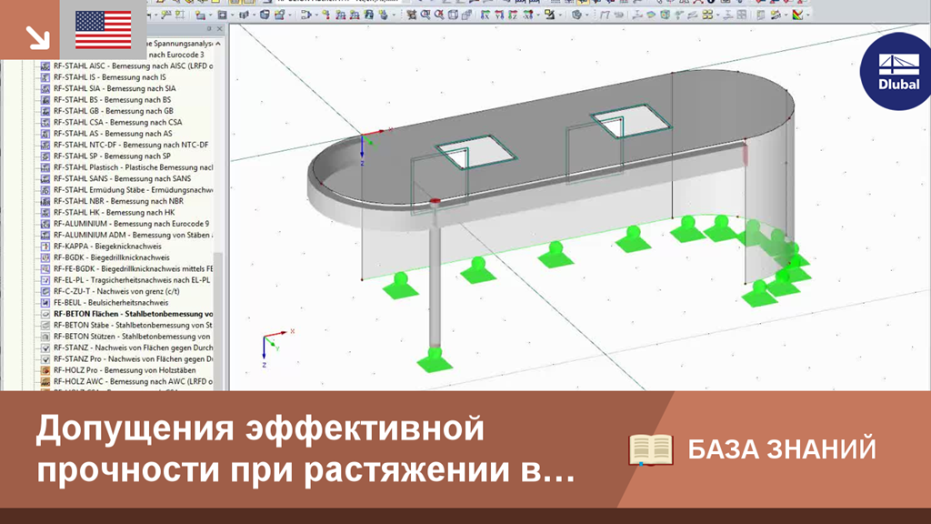Toggle the checkbox beside RF-STANZ module
Image resolution: width=931 pixels, height=524 pixels.
click(x=45, y=348)
